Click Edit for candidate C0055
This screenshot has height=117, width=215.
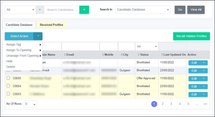(x=194, y=78)
